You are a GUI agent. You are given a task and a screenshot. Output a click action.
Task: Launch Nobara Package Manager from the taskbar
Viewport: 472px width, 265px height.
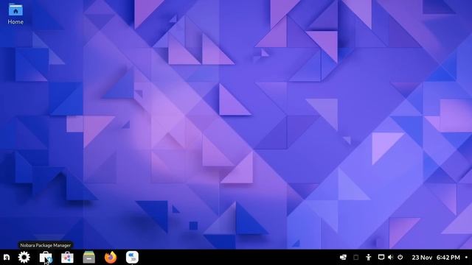tap(46, 257)
